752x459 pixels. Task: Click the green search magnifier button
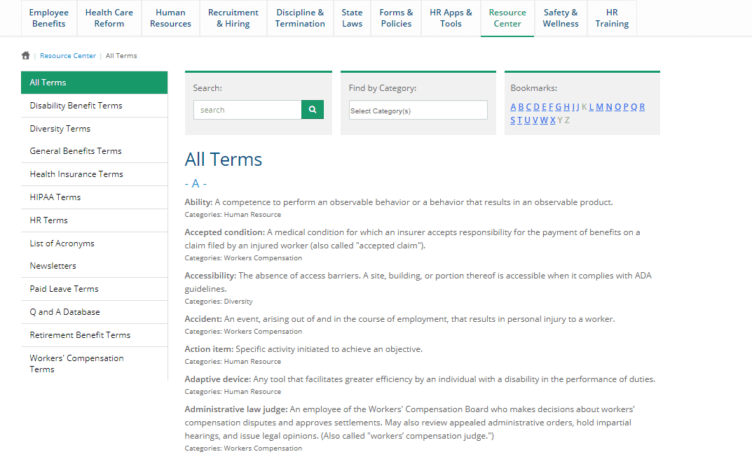coord(312,110)
